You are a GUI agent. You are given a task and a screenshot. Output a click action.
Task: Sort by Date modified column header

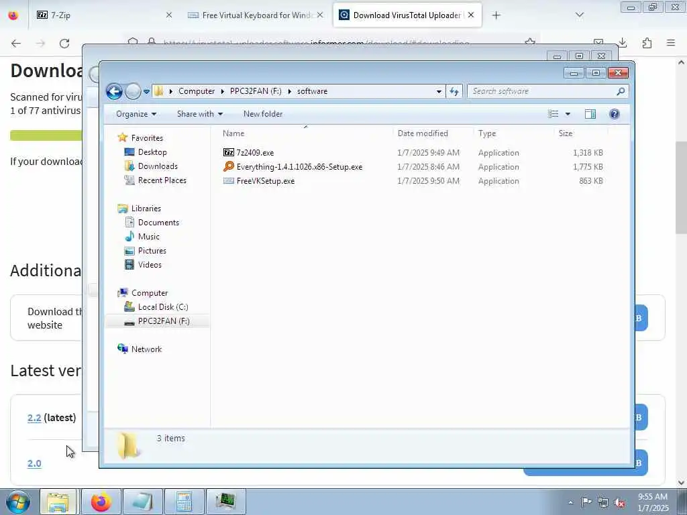433,133
